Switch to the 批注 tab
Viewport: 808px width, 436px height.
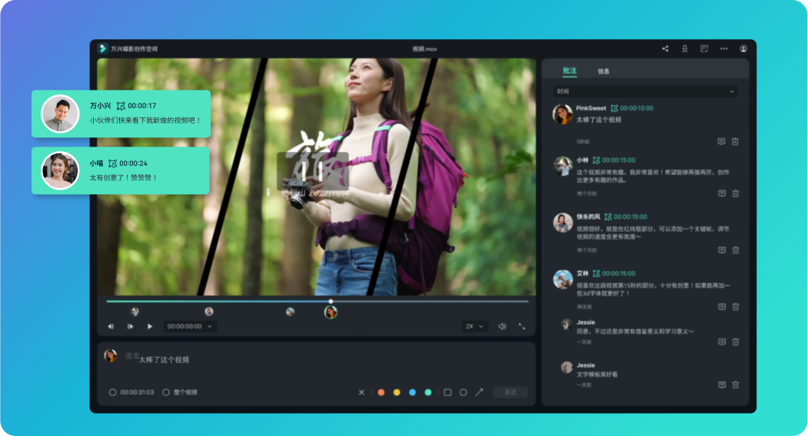coord(570,71)
